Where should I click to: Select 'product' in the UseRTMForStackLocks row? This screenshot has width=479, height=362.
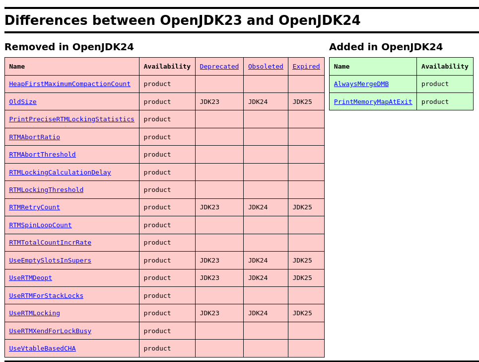pyautogui.click(x=157, y=295)
